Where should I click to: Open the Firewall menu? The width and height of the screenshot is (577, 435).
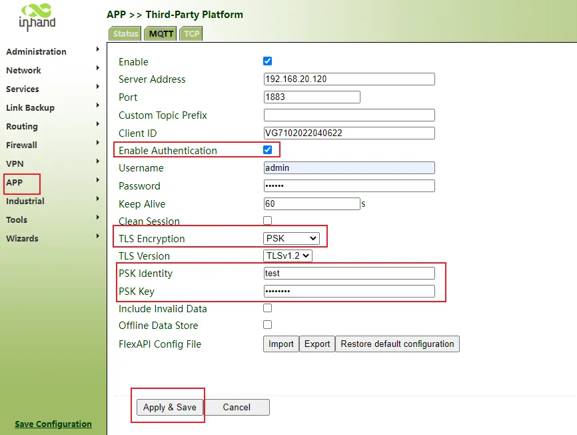click(21, 145)
